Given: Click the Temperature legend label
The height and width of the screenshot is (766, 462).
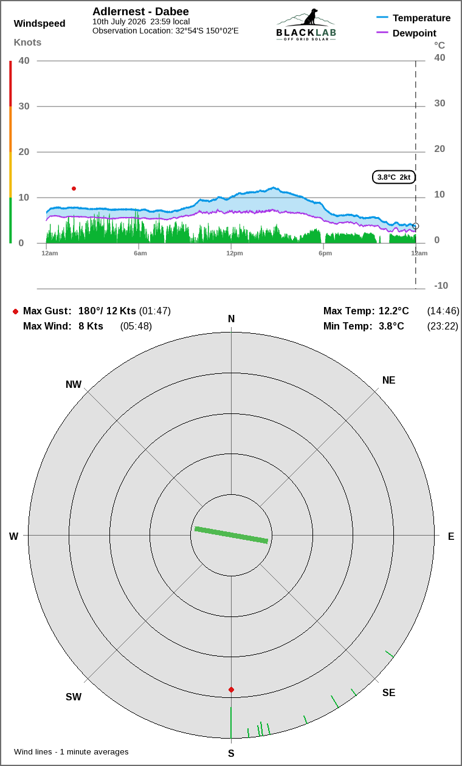Looking at the screenshot, I should pos(422,18).
